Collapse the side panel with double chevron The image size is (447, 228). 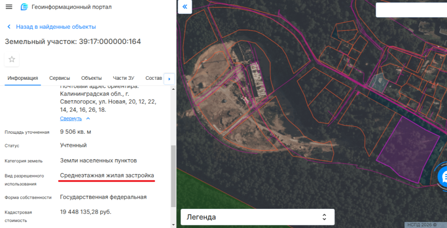pyautogui.click(x=185, y=7)
